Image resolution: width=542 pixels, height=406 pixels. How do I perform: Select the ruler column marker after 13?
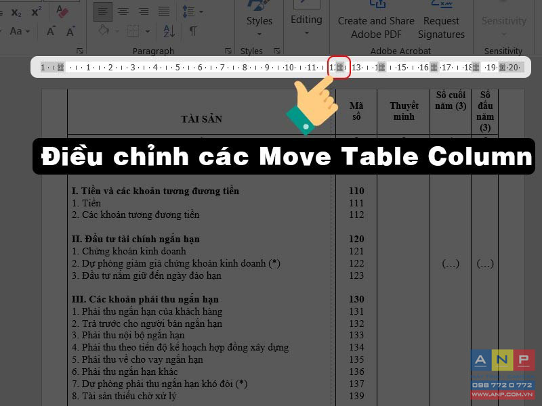381,67
